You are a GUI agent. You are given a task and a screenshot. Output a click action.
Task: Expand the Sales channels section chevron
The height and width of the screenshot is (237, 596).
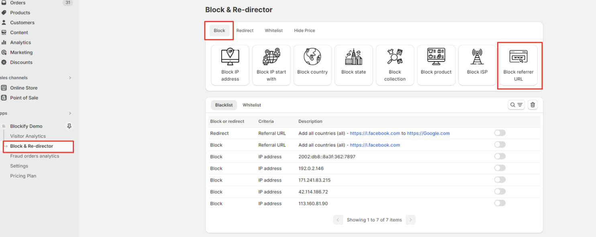(x=70, y=78)
